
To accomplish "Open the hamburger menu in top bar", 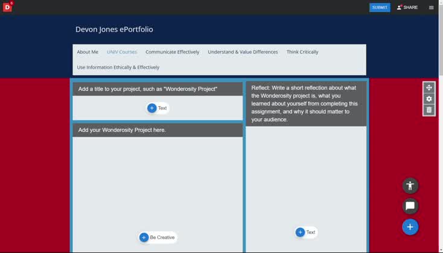I will coord(431,8).
